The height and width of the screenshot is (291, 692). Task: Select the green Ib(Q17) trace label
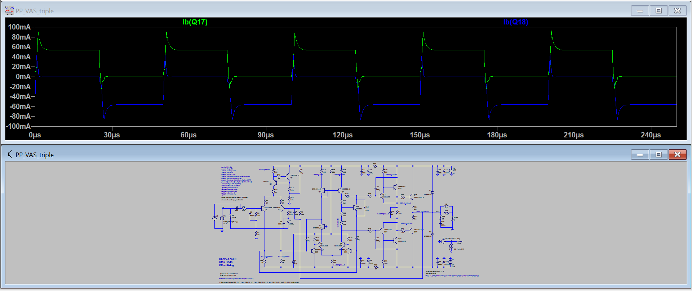pyautogui.click(x=195, y=22)
